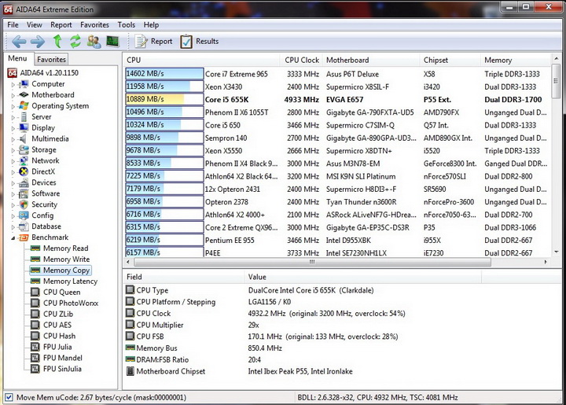Viewport: 566px width, 405px height.
Task: Click the Value column header
Action: (x=362, y=277)
